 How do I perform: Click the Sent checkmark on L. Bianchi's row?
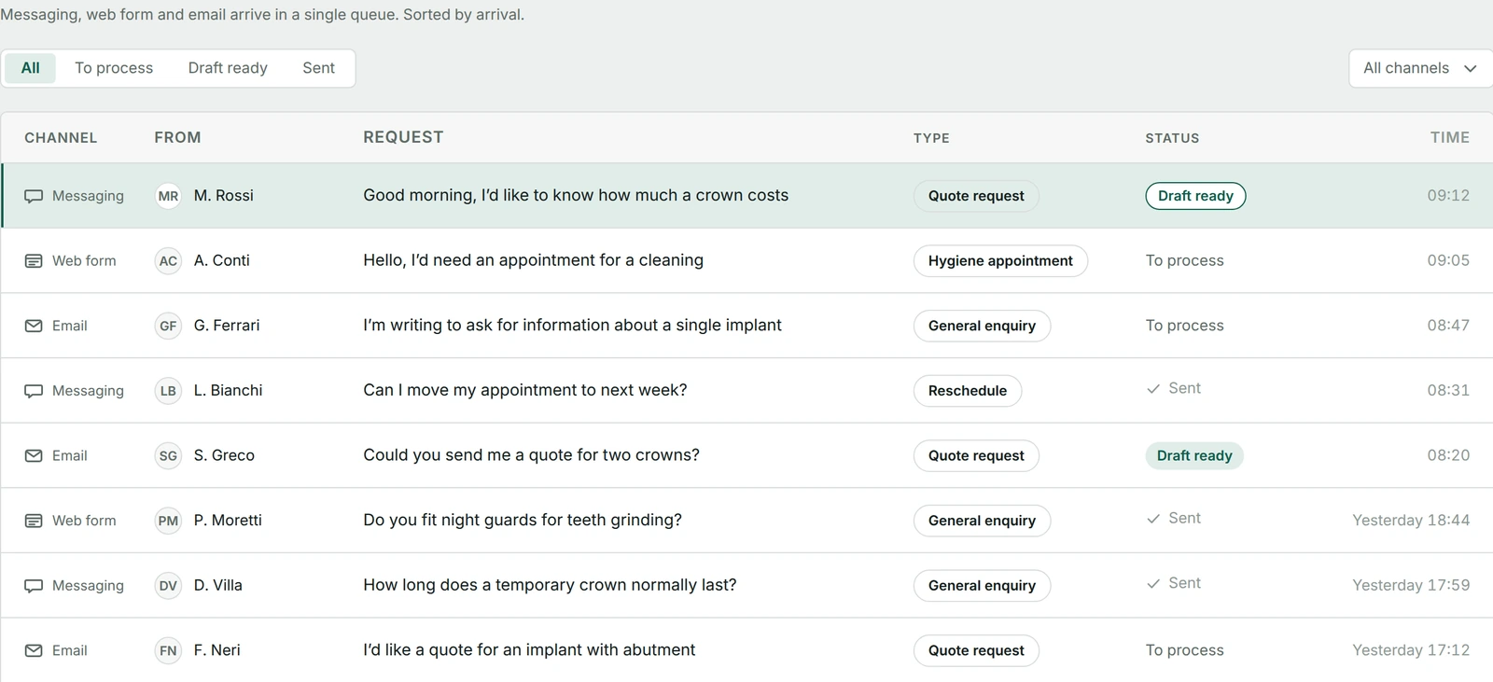(x=1153, y=388)
